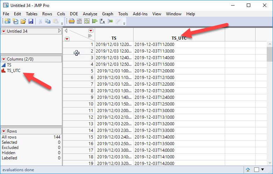The image size is (273, 174).
Task: Collapse side panels with the grid's left triangle
Action: (66, 31)
